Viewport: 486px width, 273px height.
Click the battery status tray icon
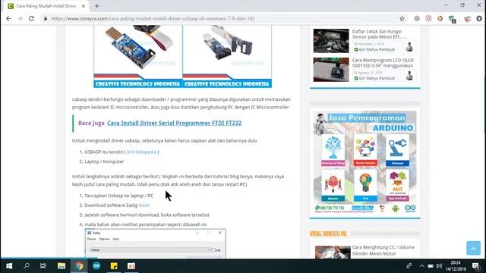[431, 266]
